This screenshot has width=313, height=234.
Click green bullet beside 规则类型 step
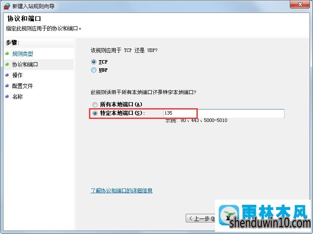pyautogui.click(x=7, y=53)
